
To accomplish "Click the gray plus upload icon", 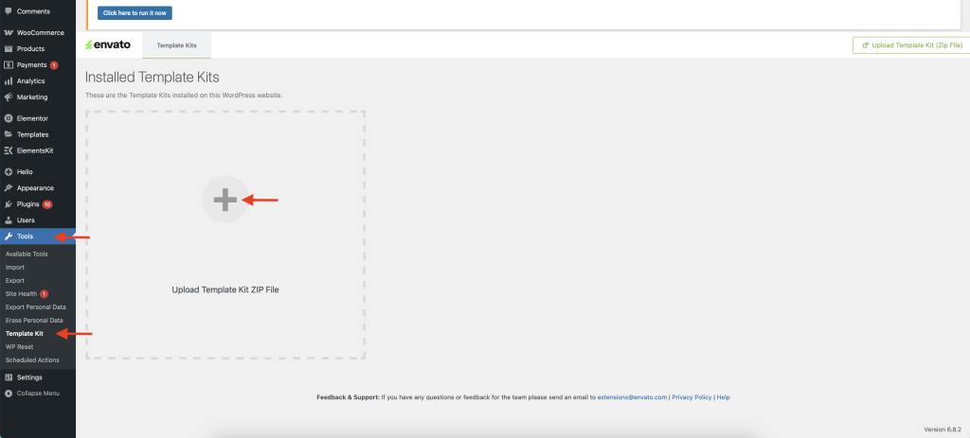I will pos(225,200).
